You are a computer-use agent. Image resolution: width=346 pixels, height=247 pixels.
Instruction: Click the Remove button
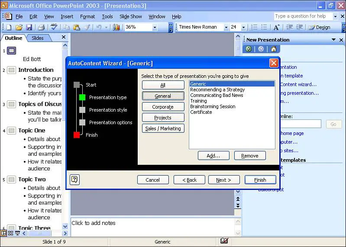coord(250,156)
